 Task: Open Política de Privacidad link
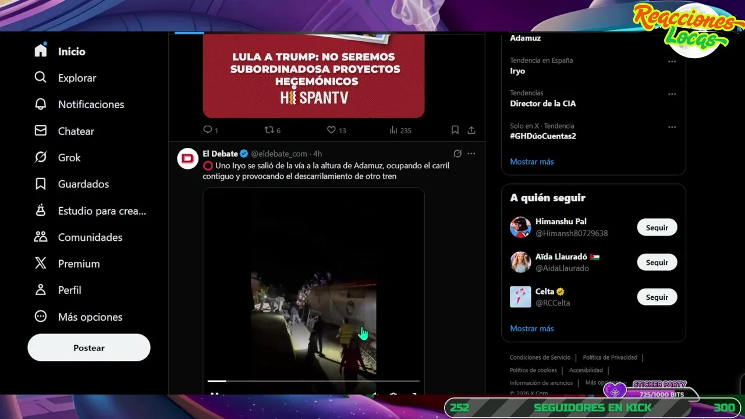click(610, 357)
